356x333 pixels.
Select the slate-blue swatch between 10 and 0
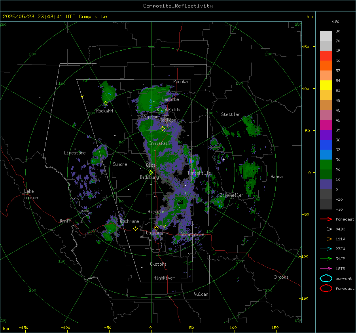(326, 185)
